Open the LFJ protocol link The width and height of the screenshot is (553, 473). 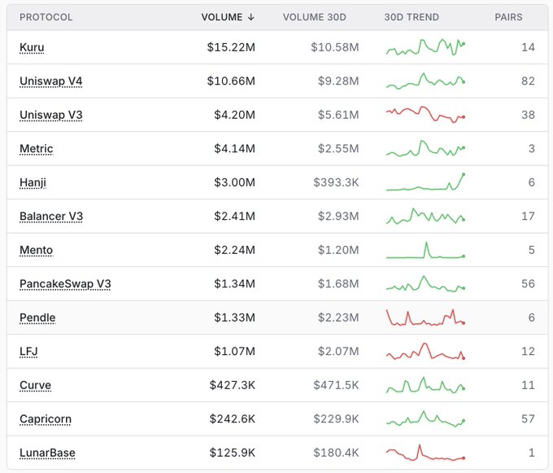[x=28, y=351]
